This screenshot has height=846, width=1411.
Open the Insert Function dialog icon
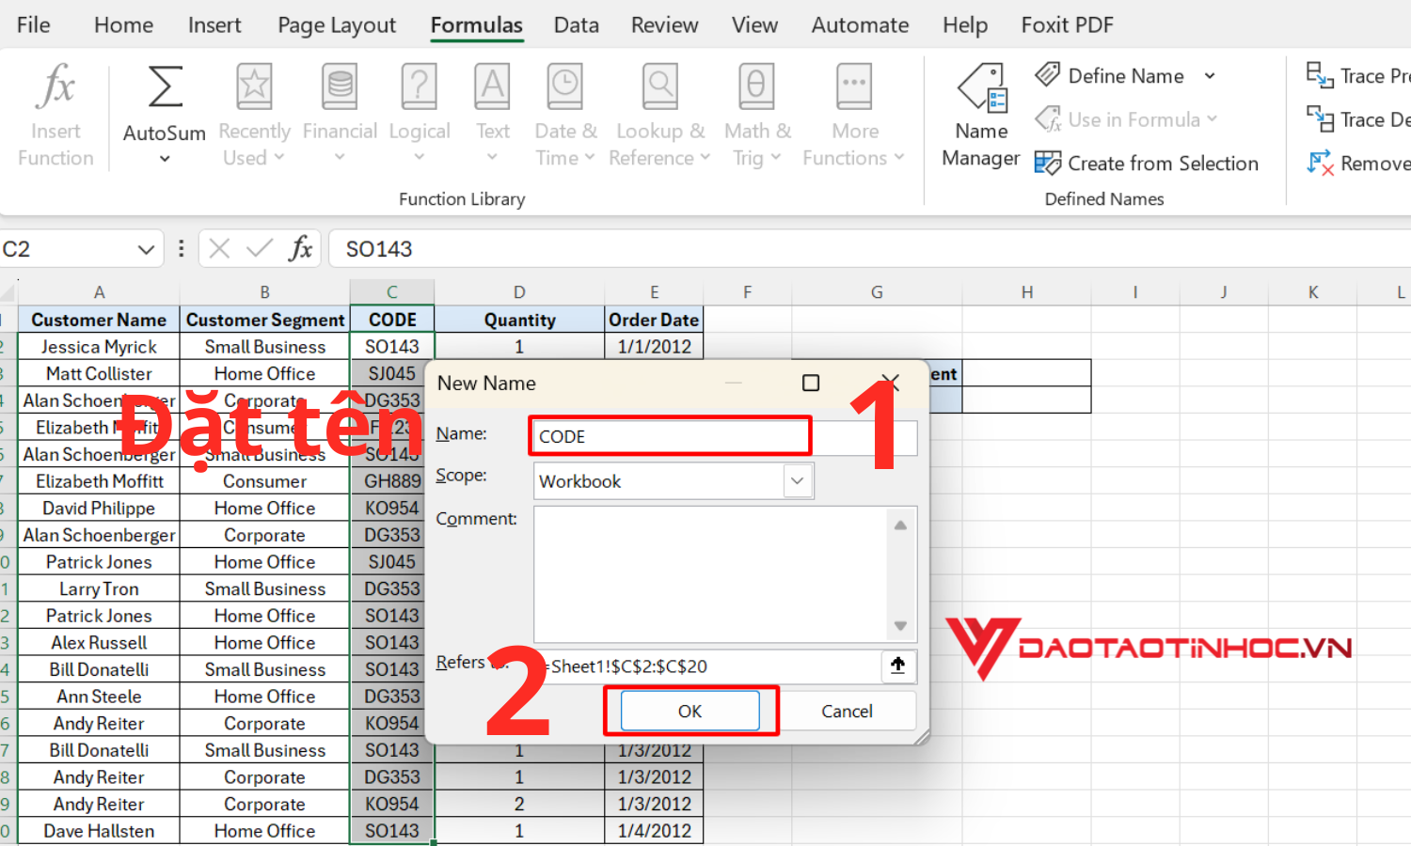[55, 86]
